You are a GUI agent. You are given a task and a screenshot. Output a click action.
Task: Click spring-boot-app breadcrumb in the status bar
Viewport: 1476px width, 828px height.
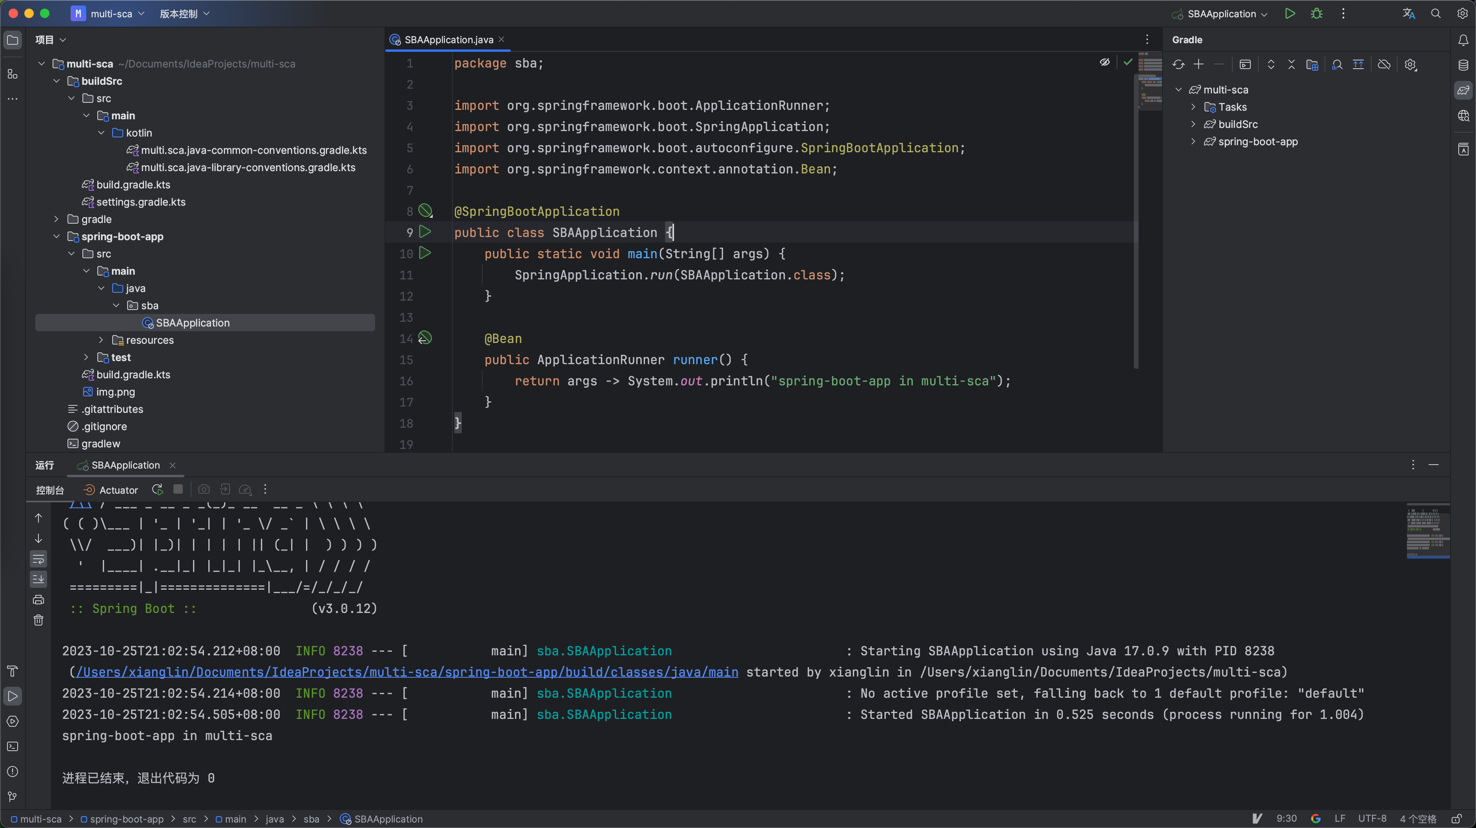point(122,819)
